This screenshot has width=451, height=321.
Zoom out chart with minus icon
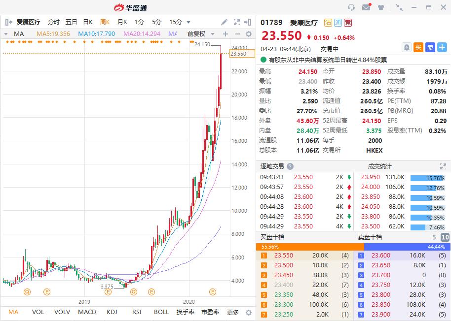(x=237, y=34)
